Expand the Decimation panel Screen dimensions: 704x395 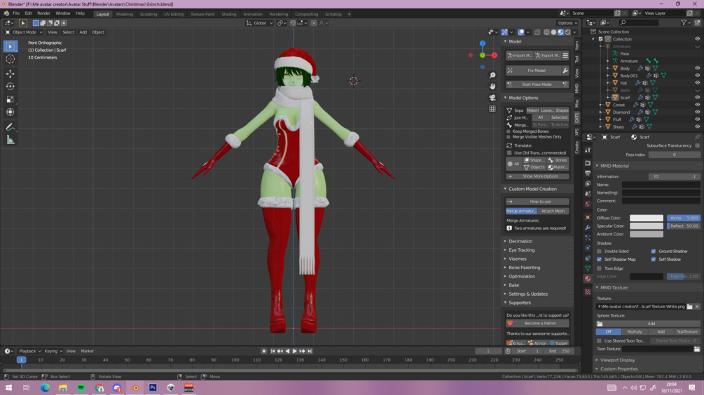(520, 241)
